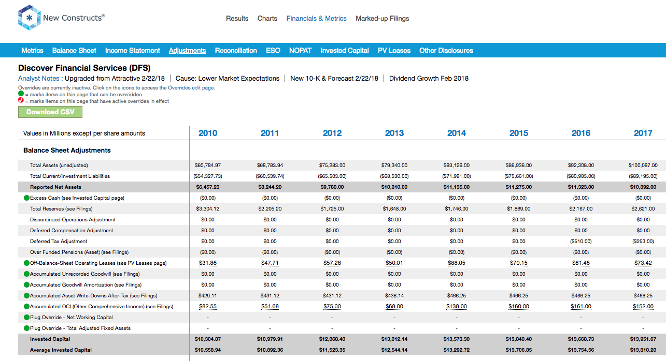Click the 2011 operating leases value $47.71

click(270, 263)
